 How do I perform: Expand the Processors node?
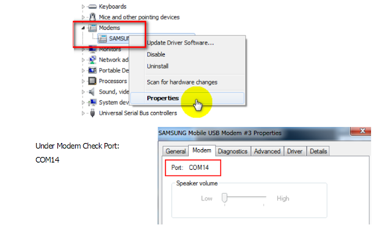tap(83, 81)
